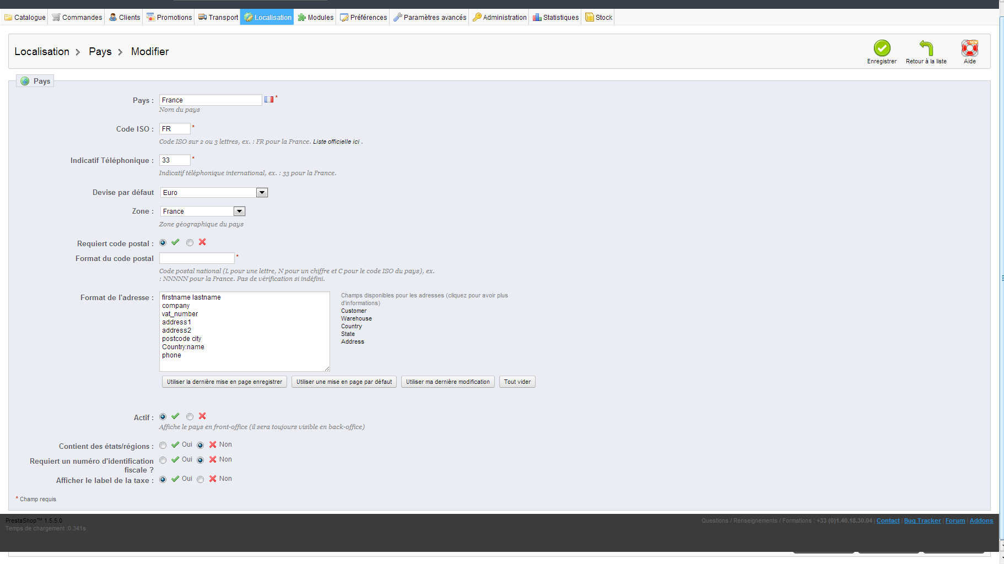This screenshot has width=1004, height=564.
Task: Open the Statistiques menu
Action: coord(555,18)
